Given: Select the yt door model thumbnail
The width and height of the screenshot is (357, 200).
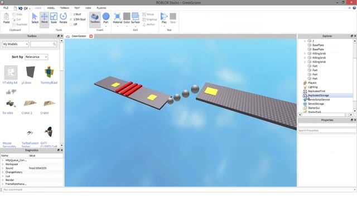Looking at the screenshot, I should (x=30, y=72).
